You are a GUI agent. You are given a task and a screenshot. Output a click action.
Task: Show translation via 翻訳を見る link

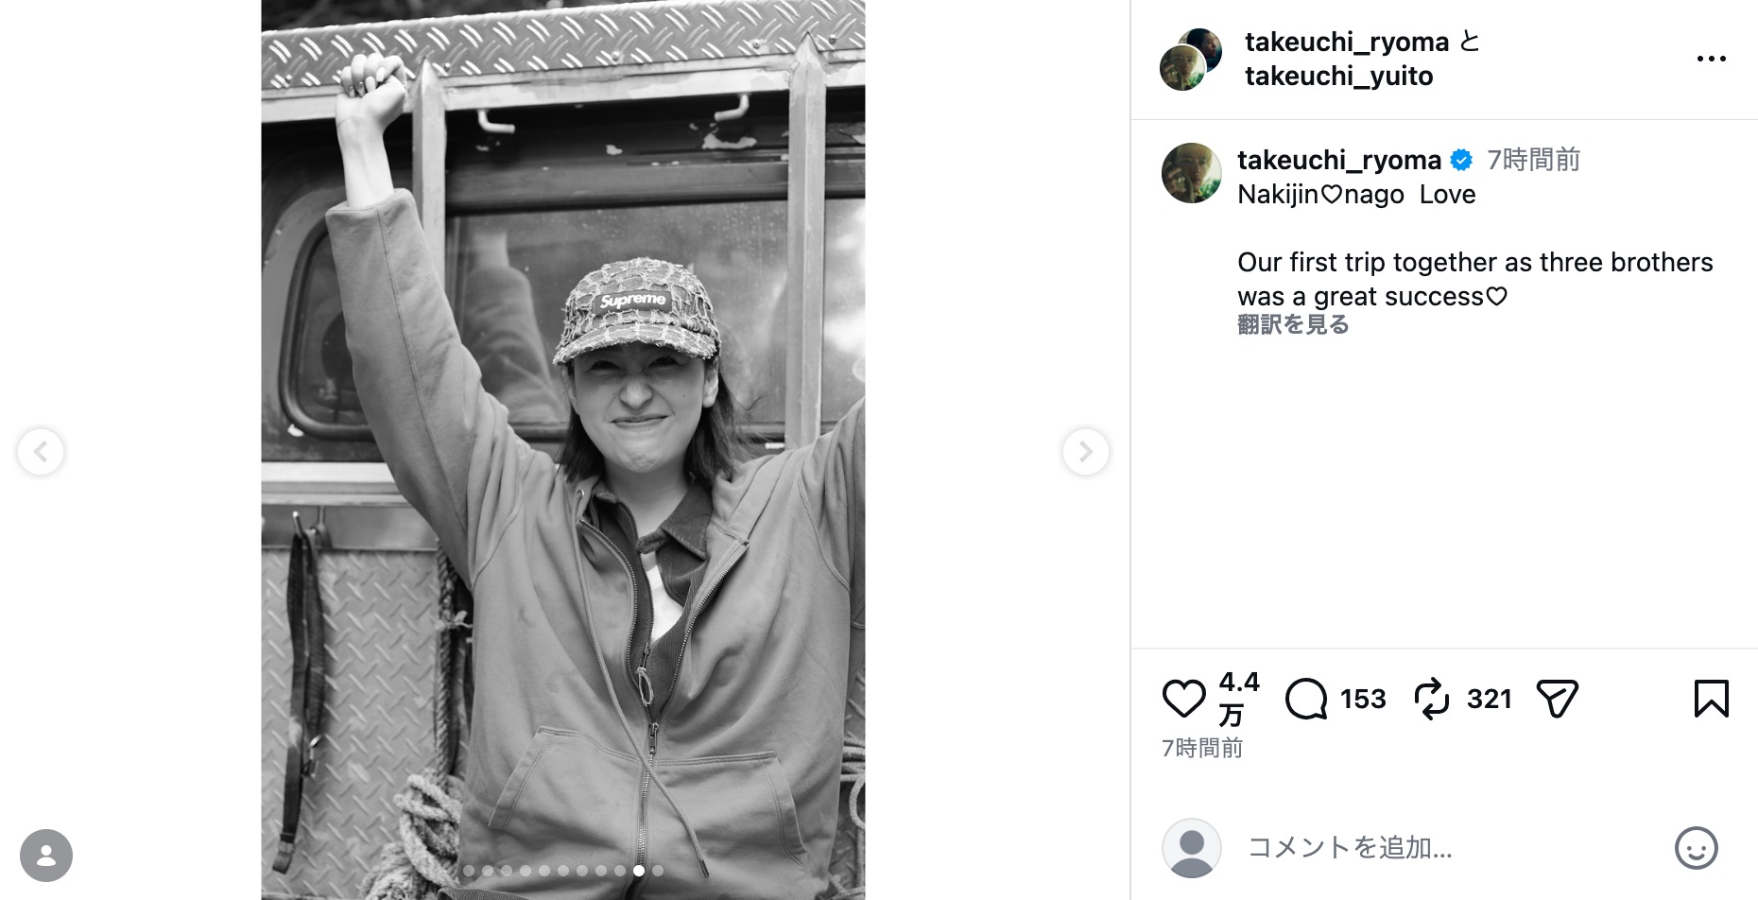[x=1292, y=324]
